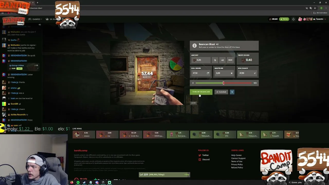
Task: Click the camera-blocked icon in address bar
Action: [x=307, y=8]
